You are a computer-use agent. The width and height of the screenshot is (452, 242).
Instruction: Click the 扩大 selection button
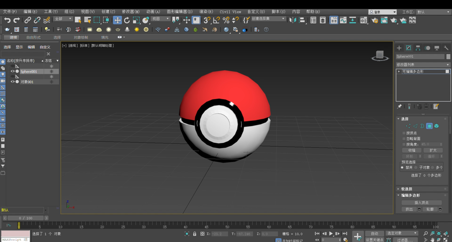click(x=433, y=150)
